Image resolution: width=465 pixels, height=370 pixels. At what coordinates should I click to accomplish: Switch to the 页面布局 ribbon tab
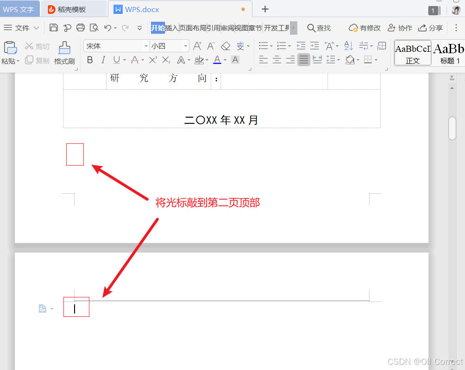click(x=193, y=28)
